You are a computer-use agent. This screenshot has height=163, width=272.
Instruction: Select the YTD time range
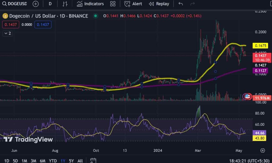53,161
